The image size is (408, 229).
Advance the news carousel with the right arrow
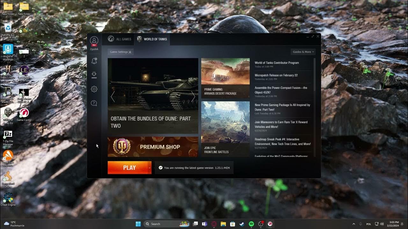tap(193, 97)
